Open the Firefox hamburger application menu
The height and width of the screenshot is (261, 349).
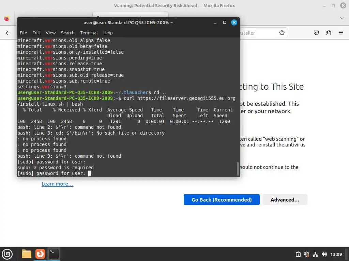tap(341, 33)
